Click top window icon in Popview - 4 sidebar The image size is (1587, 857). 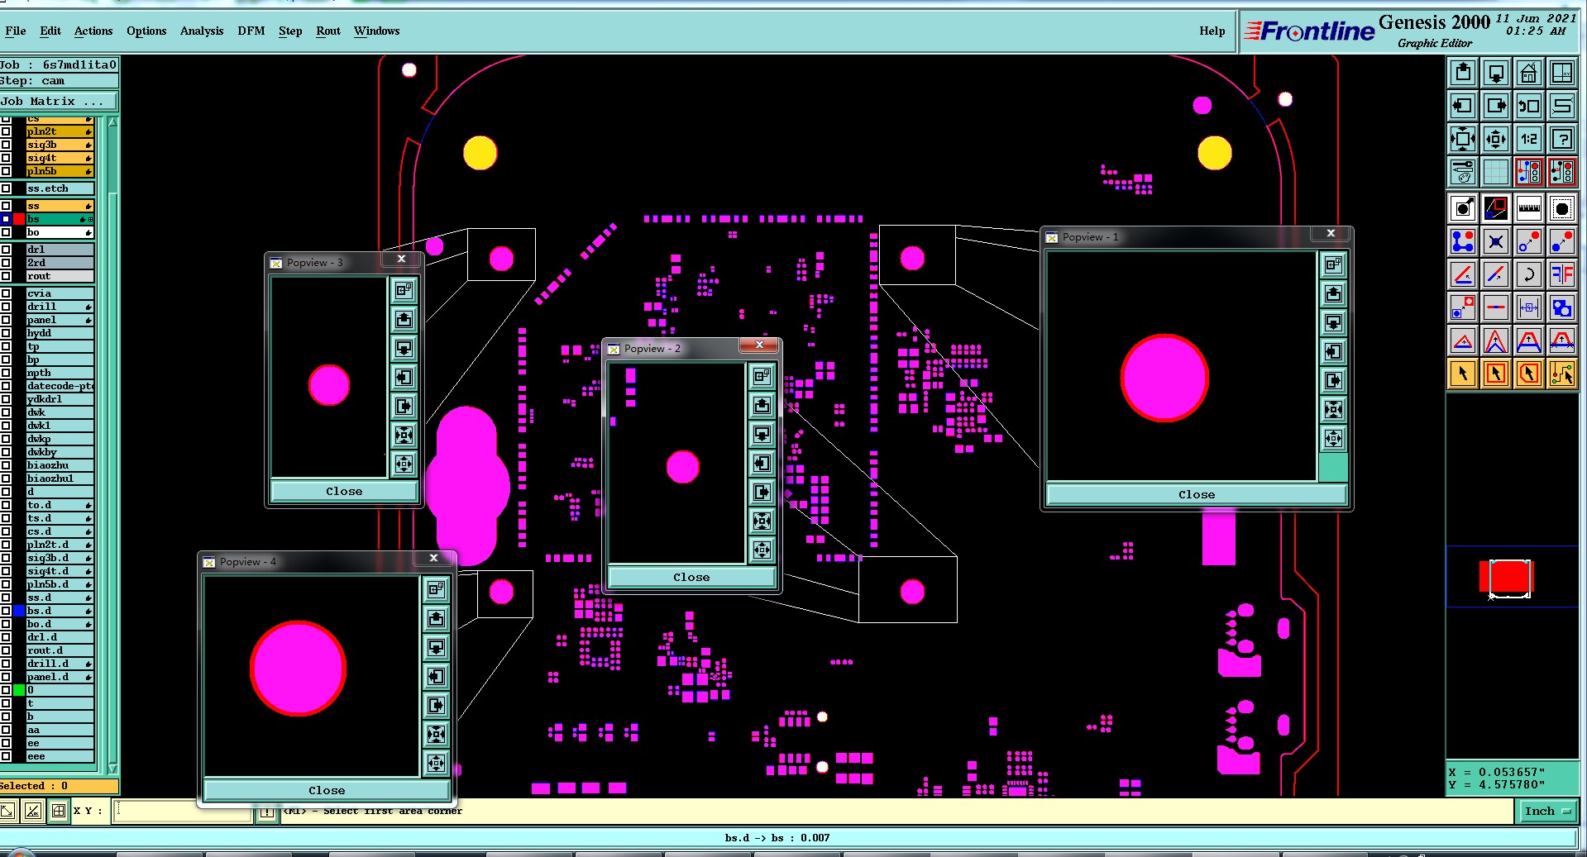(436, 589)
